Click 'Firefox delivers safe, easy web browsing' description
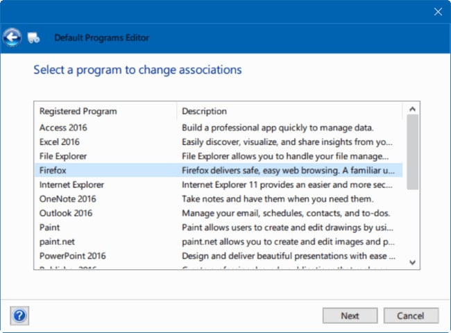This screenshot has width=451, height=333. click(x=288, y=170)
